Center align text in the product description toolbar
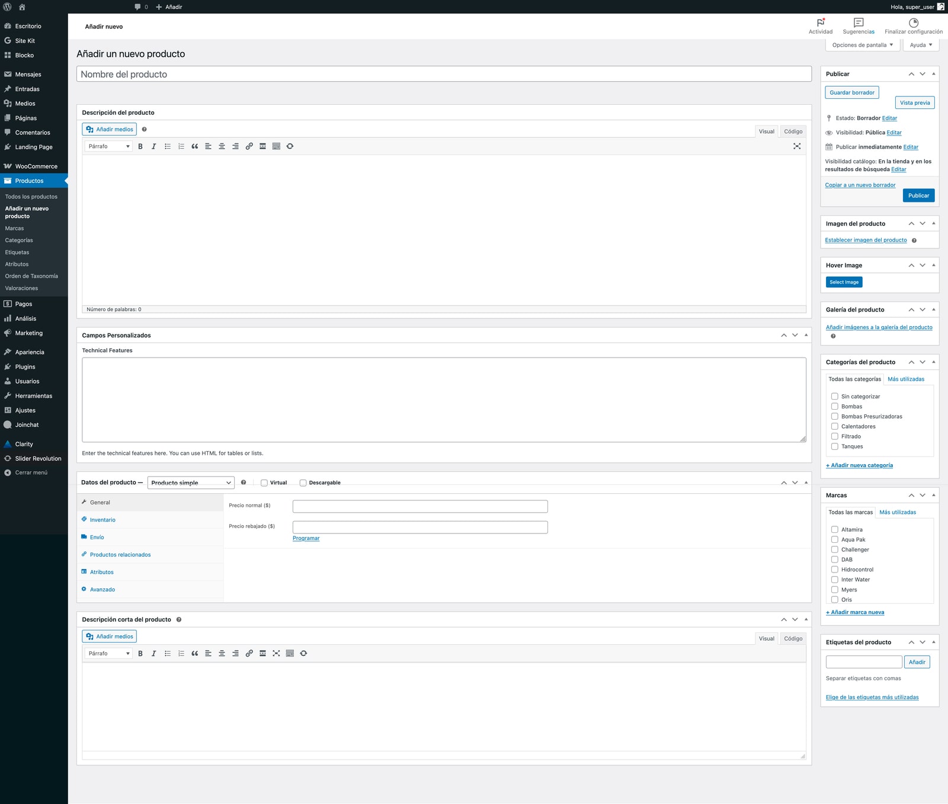The width and height of the screenshot is (948, 804). point(222,146)
